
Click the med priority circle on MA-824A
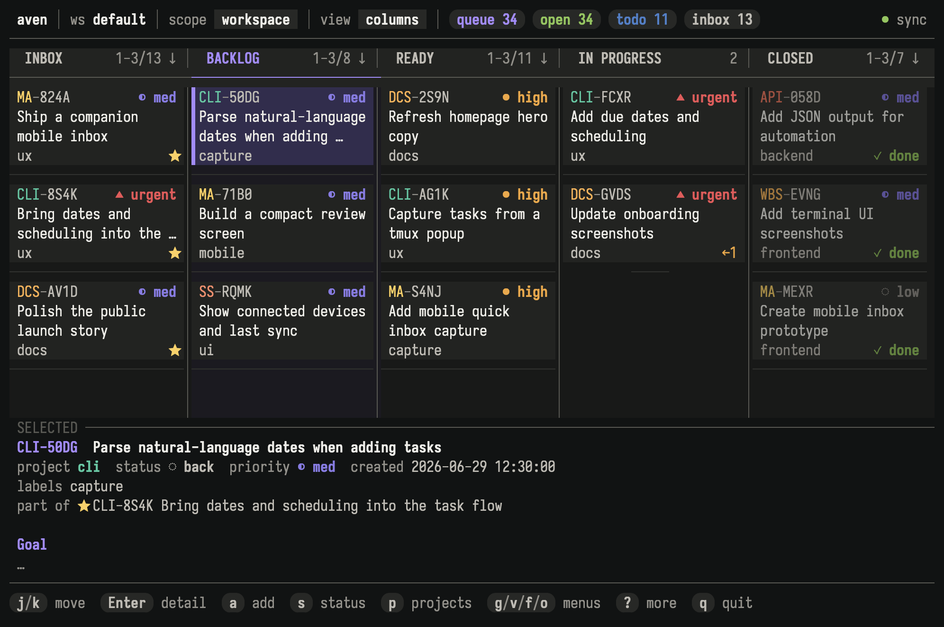pyautogui.click(x=142, y=97)
